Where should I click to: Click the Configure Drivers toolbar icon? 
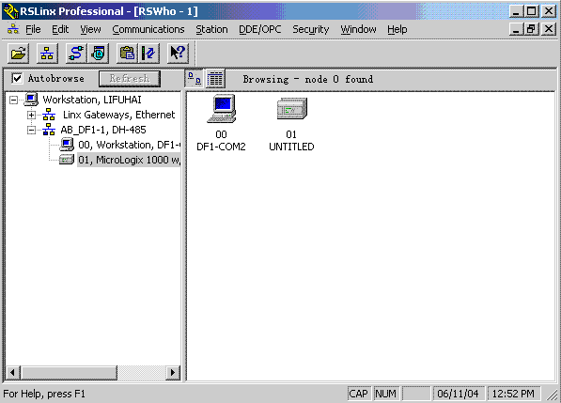(76, 54)
